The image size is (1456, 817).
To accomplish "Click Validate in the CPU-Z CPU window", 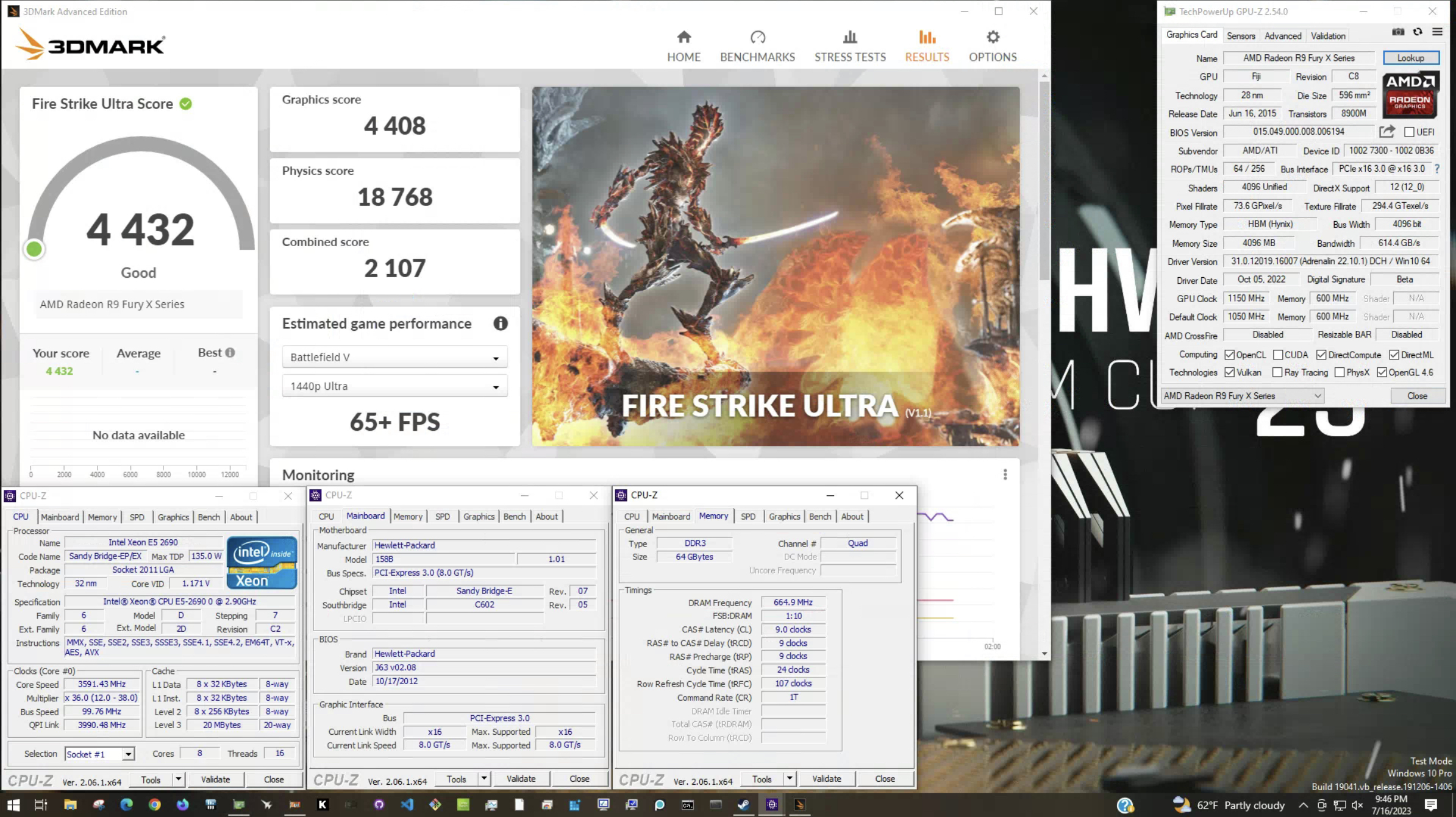I will pyautogui.click(x=215, y=779).
